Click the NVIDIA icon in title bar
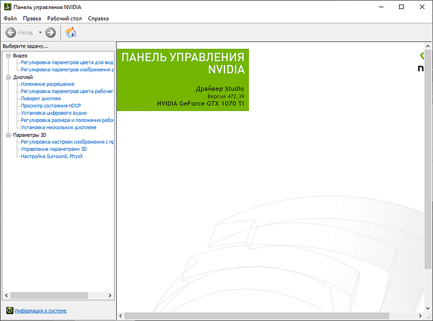433x321 pixels. click(x=8, y=7)
